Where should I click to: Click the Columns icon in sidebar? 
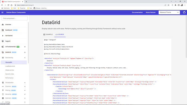(3, 87)
